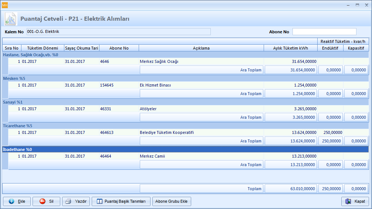Screen dimensions: 372x209
Task: Select the Mesken %5 group header
Action: pos(14,78)
